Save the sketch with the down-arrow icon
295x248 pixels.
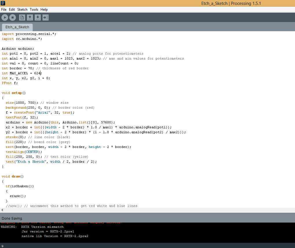click(x=38, y=17)
